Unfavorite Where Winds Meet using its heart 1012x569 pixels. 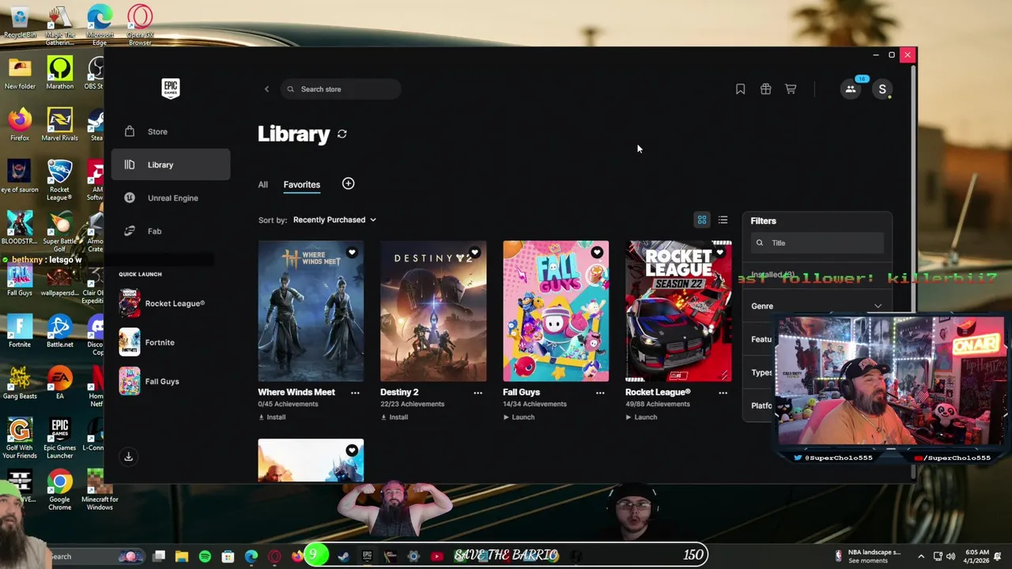(352, 253)
